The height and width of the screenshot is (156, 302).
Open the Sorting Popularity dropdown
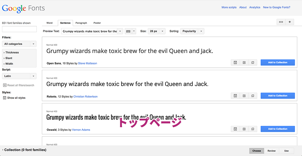coord(192,31)
